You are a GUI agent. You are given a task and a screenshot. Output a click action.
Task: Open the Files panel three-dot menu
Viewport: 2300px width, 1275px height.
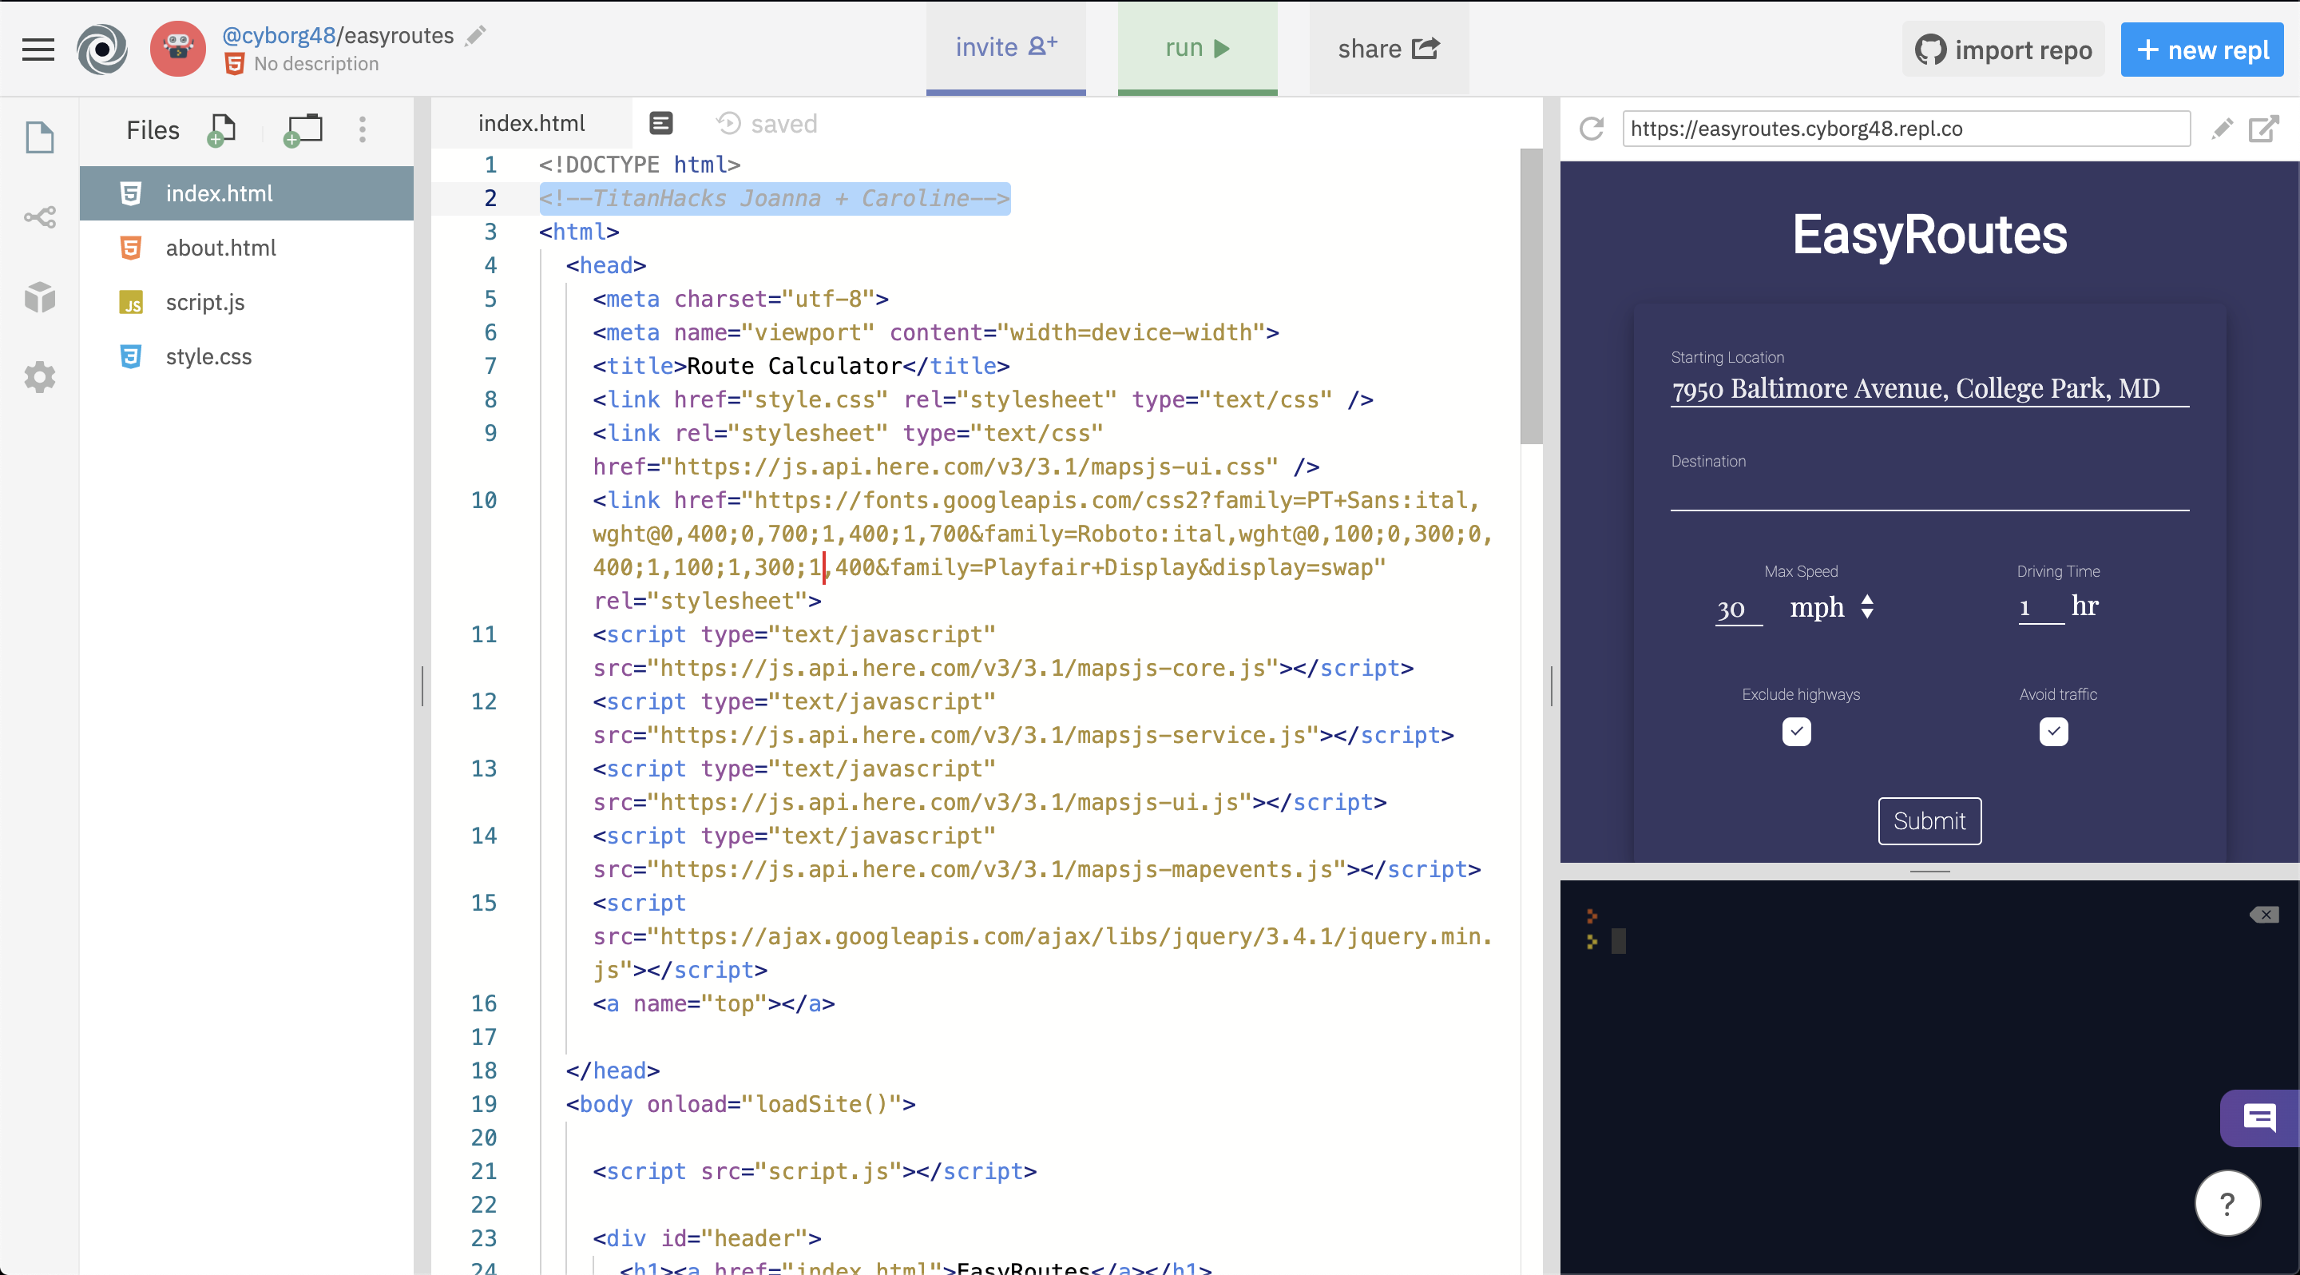(x=363, y=129)
